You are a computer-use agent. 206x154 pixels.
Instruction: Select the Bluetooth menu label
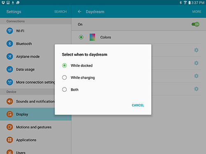coord(24,44)
